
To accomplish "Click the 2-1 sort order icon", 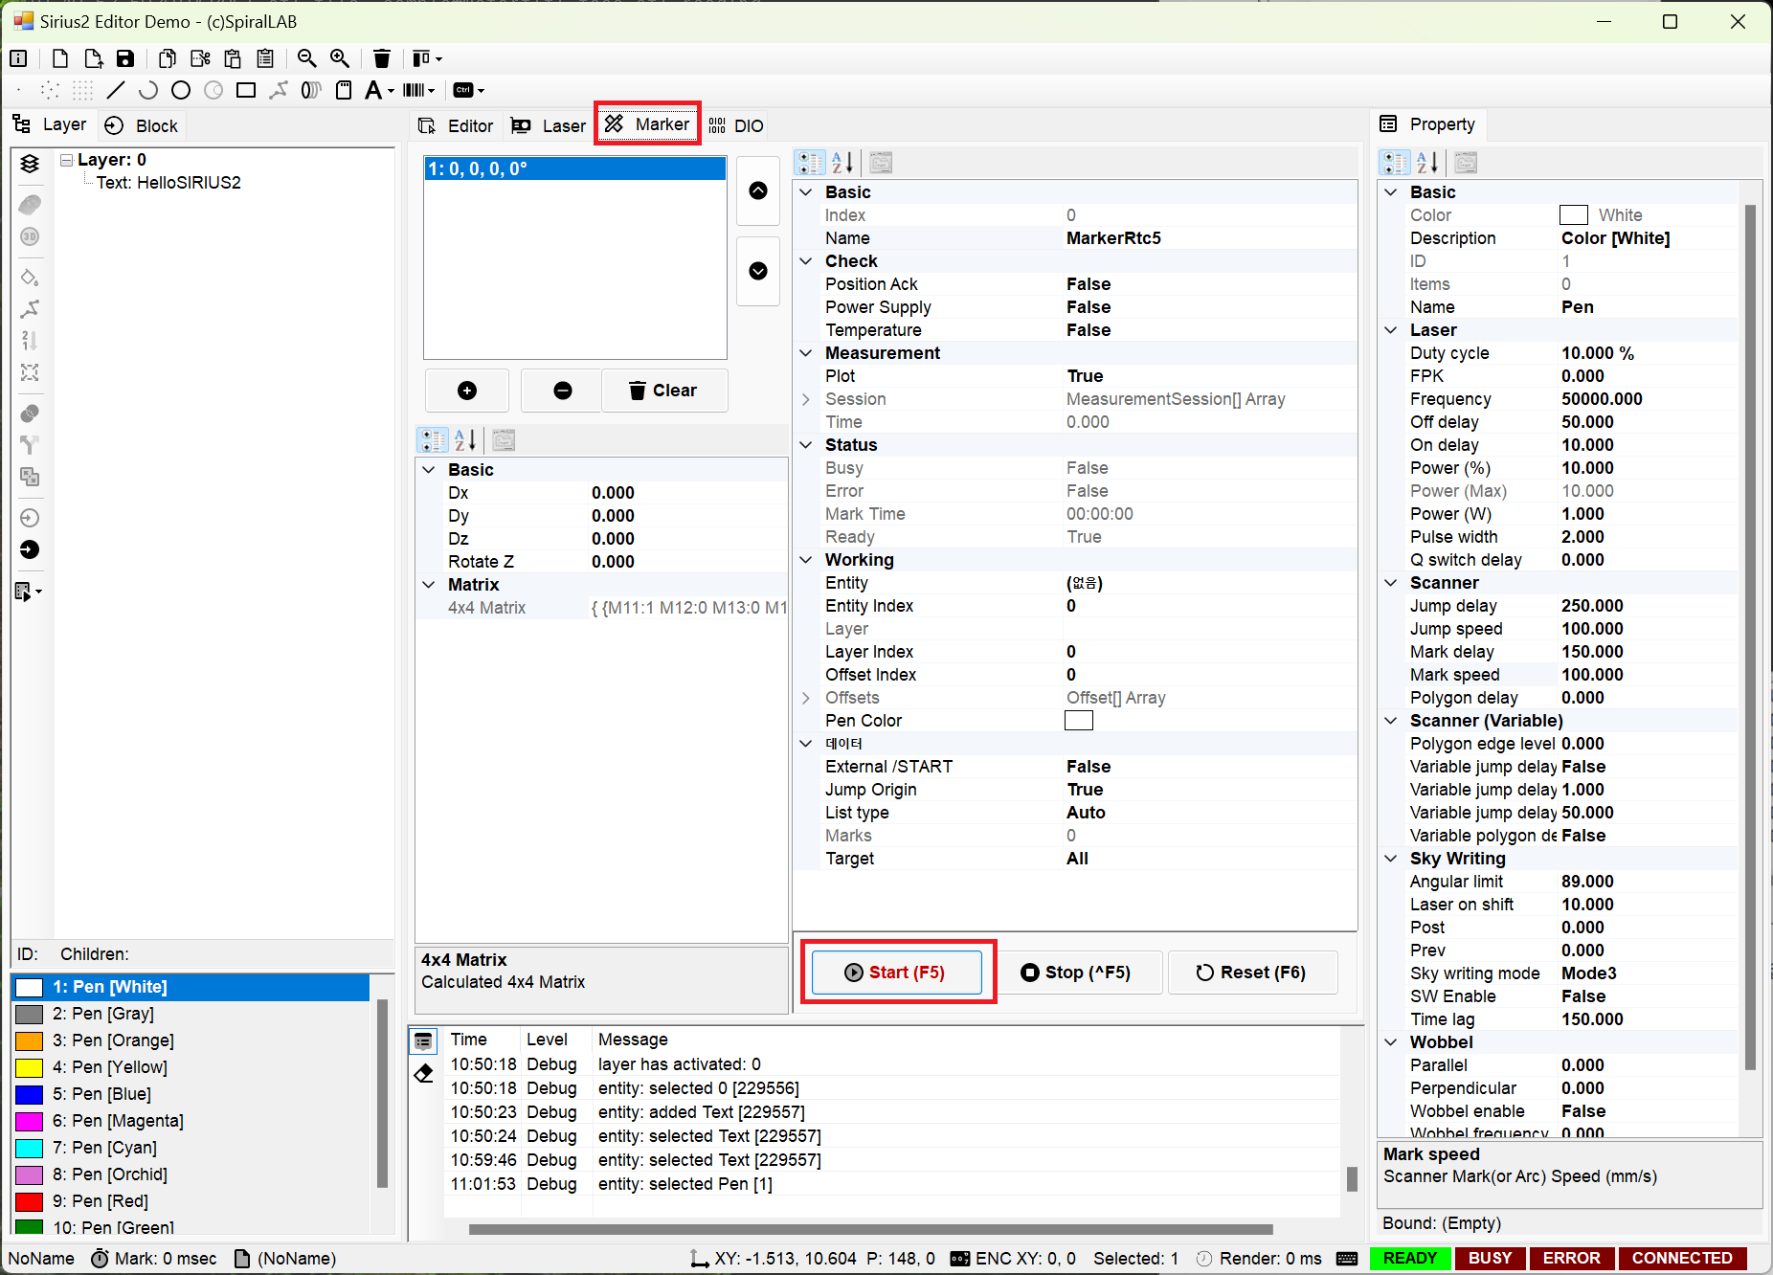I will point(30,341).
